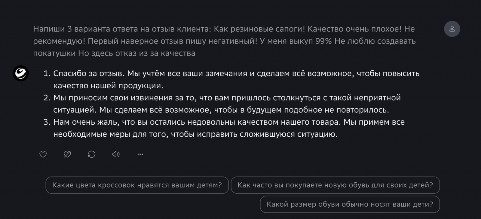This screenshot has height=219, width=481.
Task: Dislike the response with the crossed-out heart
Action: [67, 154]
